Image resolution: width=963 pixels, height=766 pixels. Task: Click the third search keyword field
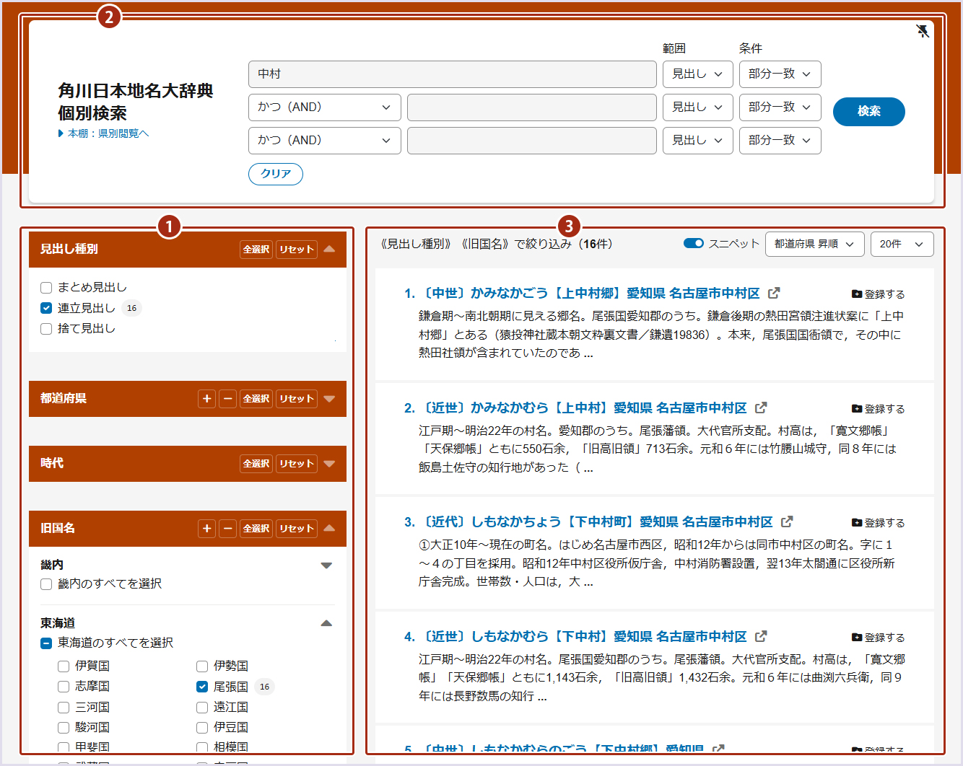pyautogui.click(x=532, y=141)
